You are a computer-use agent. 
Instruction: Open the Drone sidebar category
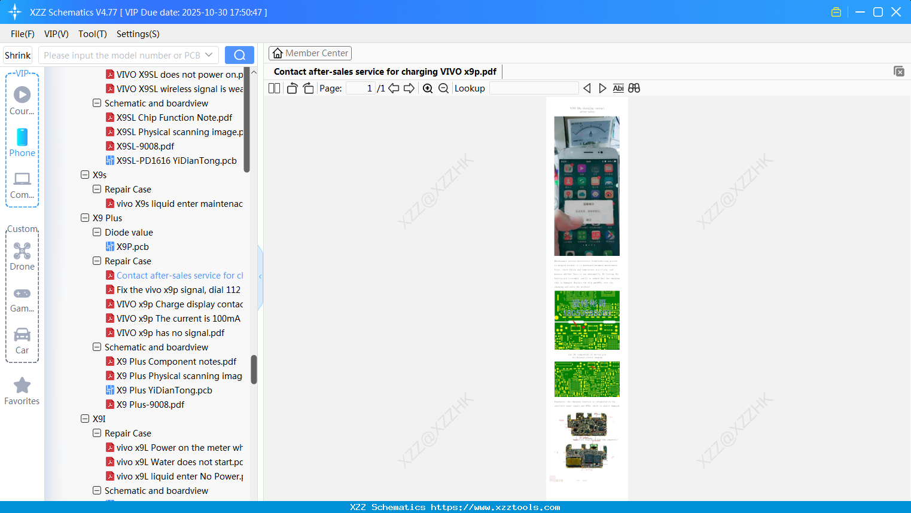point(22,256)
